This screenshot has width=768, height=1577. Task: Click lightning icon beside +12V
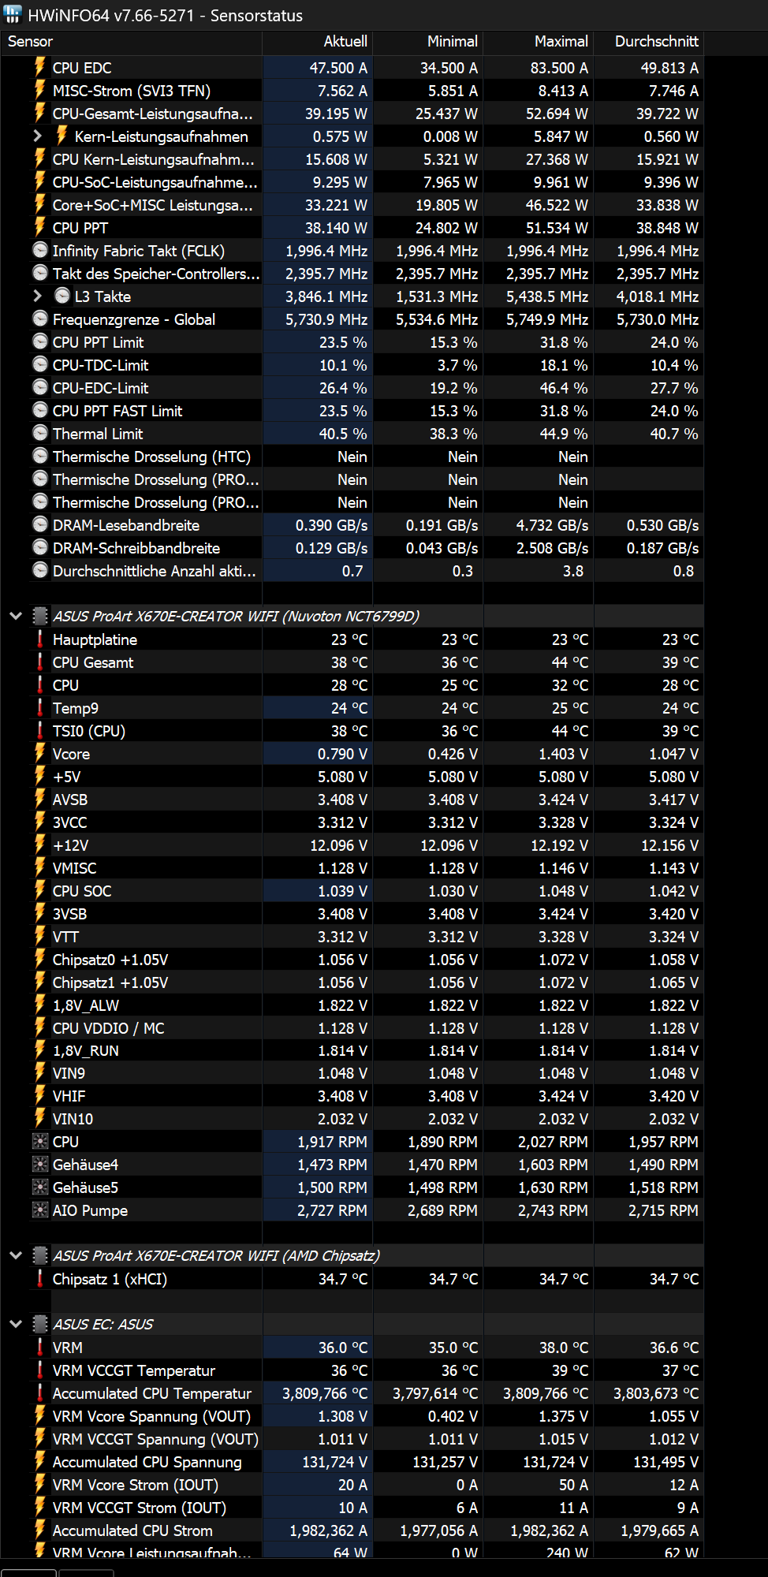coord(40,845)
